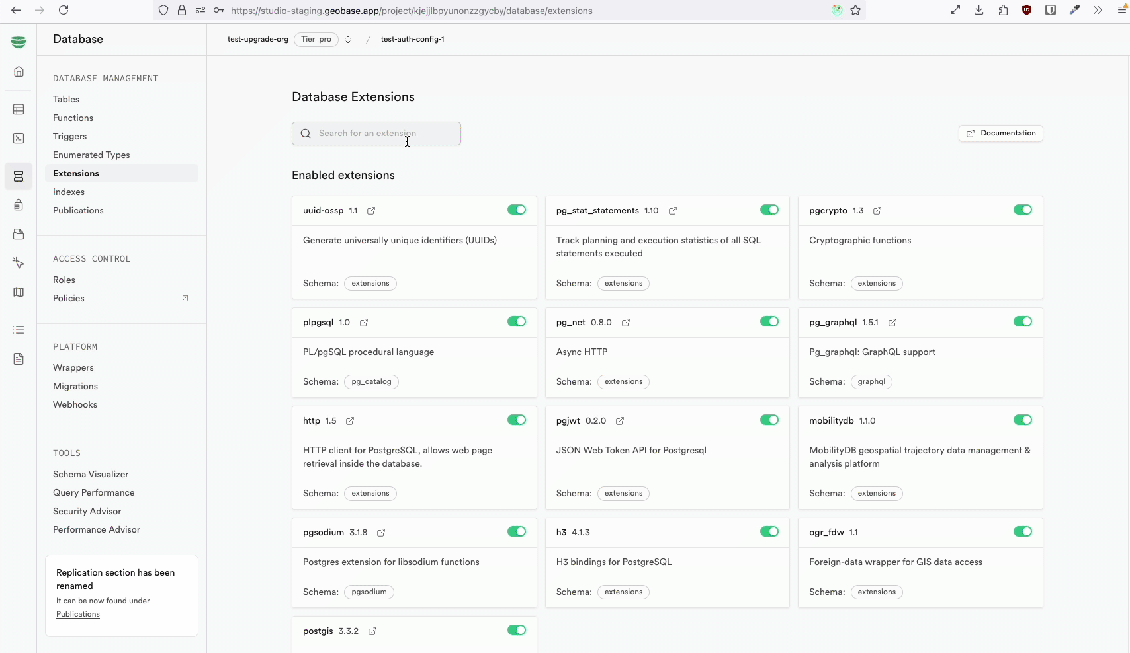Open plpgsql external docs link icon
The height and width of the screenshot is (653, 1130).
point(364,323)
